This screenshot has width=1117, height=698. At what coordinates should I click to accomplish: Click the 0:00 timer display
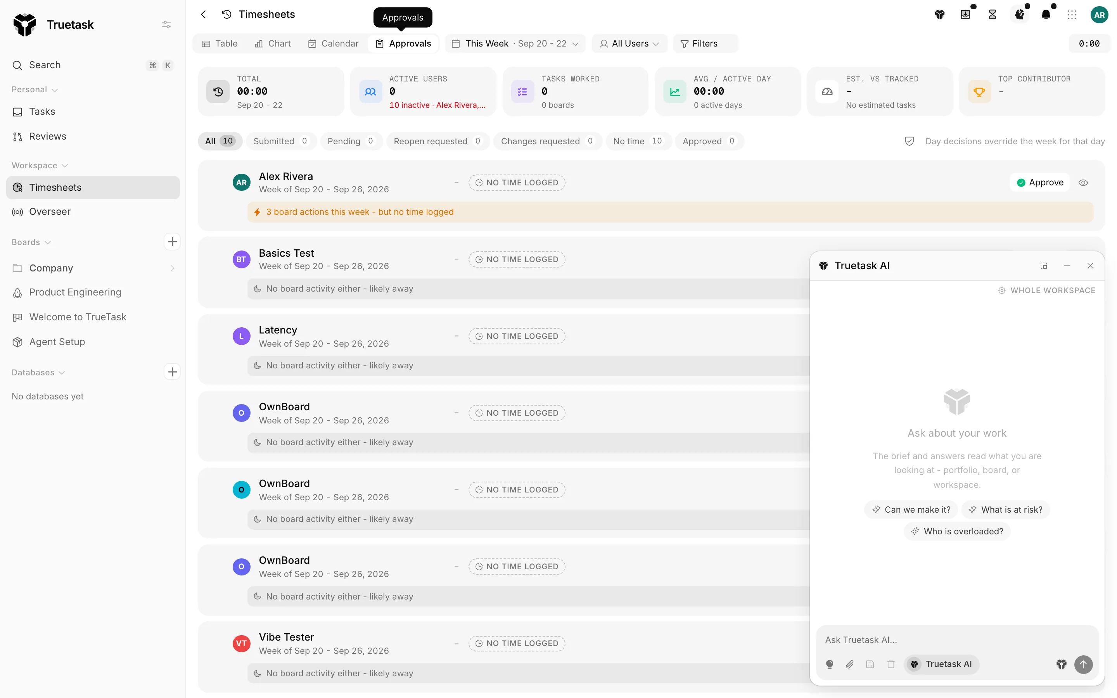point(1089,43)
